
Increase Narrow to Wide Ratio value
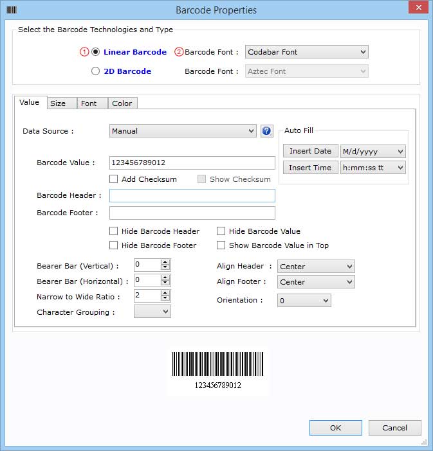(165, 293)
